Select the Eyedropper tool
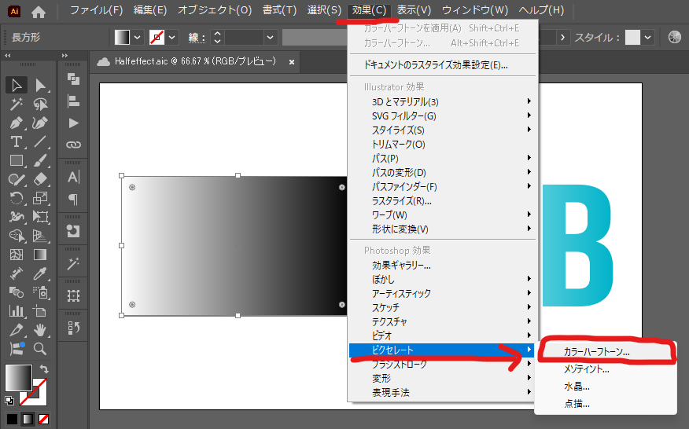 point(40,273)
